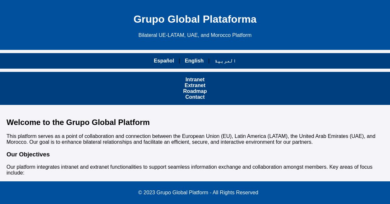Click the 2023 copyright text in the footer

coord(198,193)
